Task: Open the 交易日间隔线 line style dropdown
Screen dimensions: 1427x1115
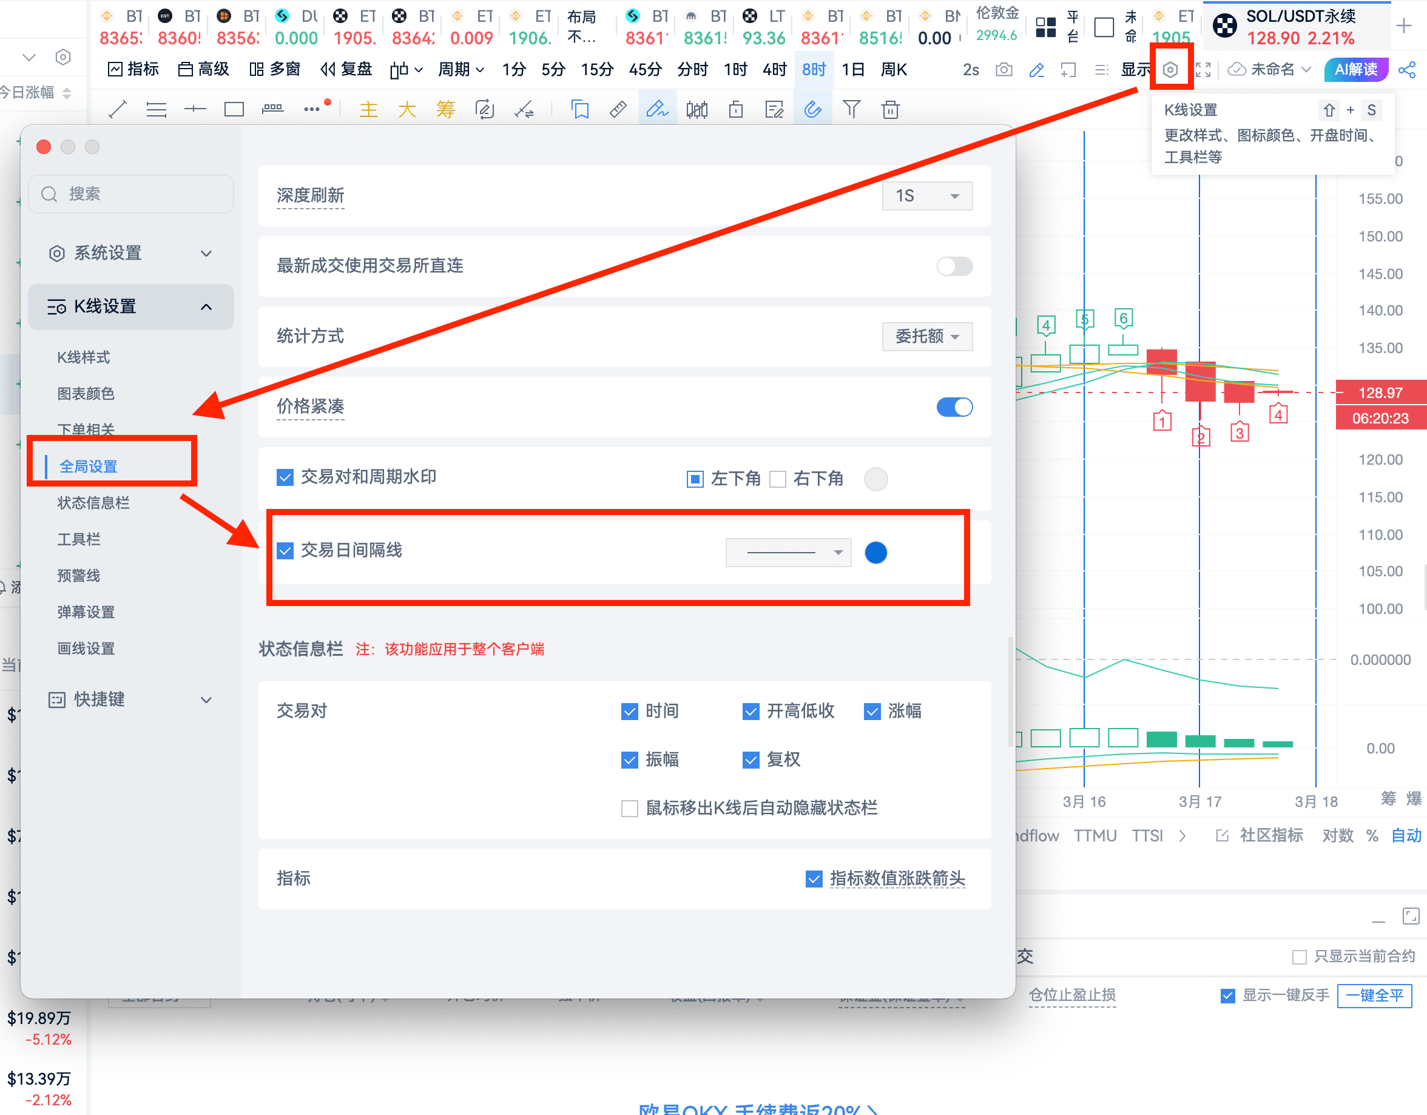Action: pos(788,553)
